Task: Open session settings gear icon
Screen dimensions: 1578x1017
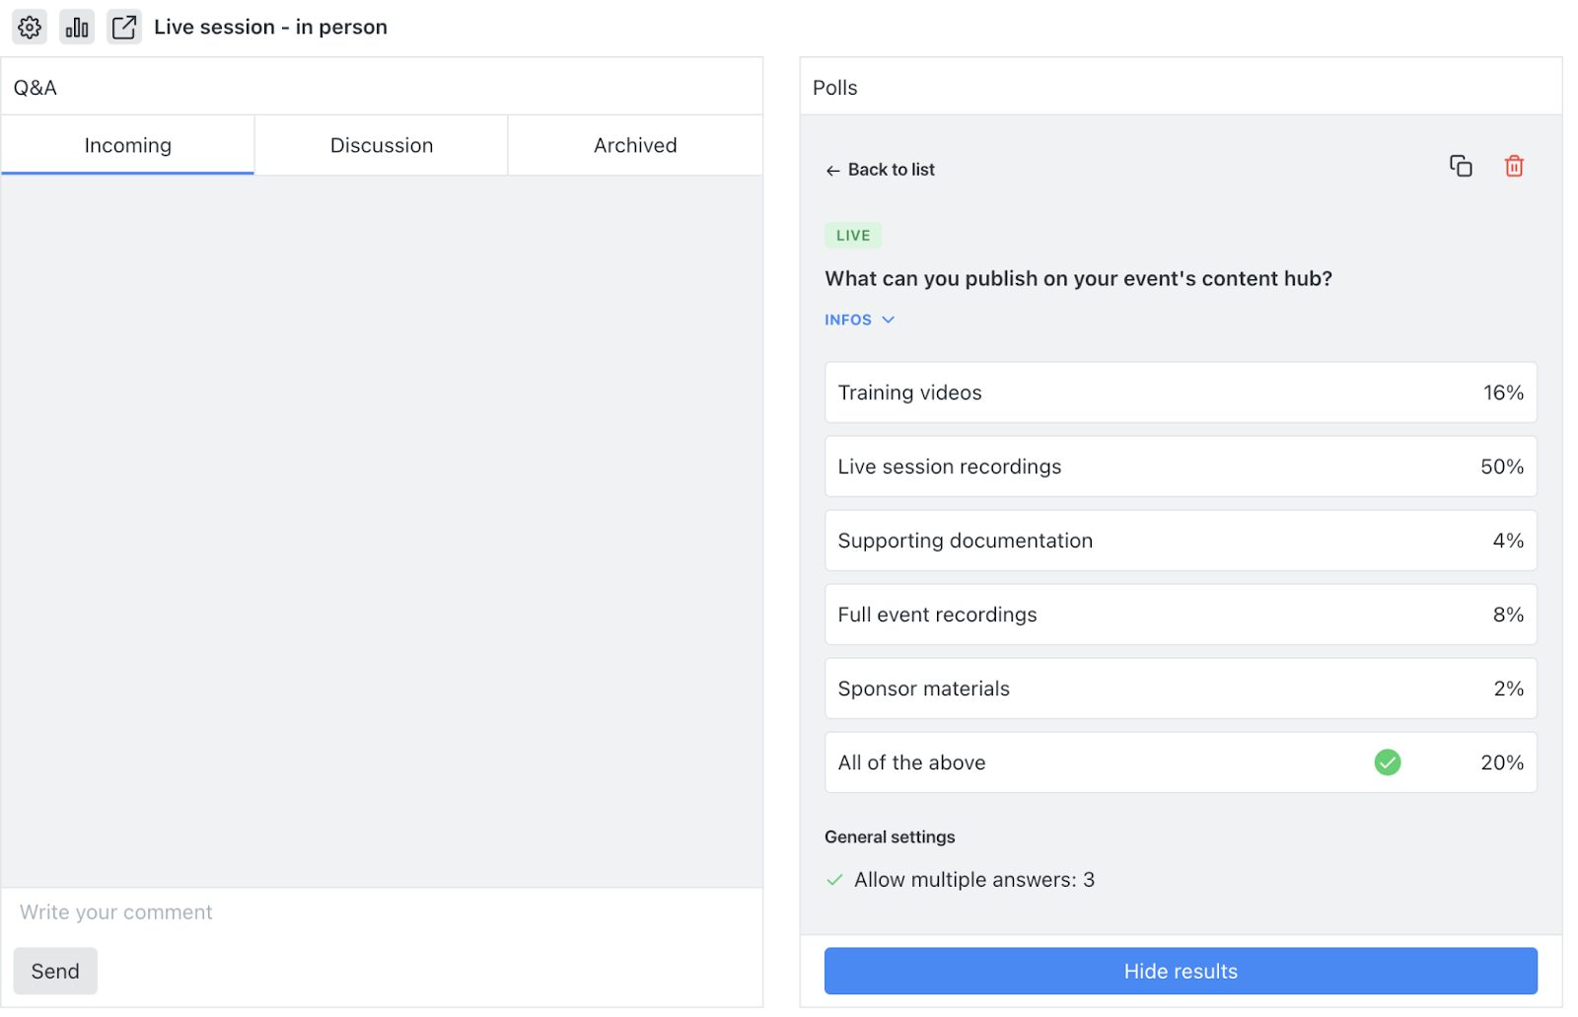Action: point(30,27)
